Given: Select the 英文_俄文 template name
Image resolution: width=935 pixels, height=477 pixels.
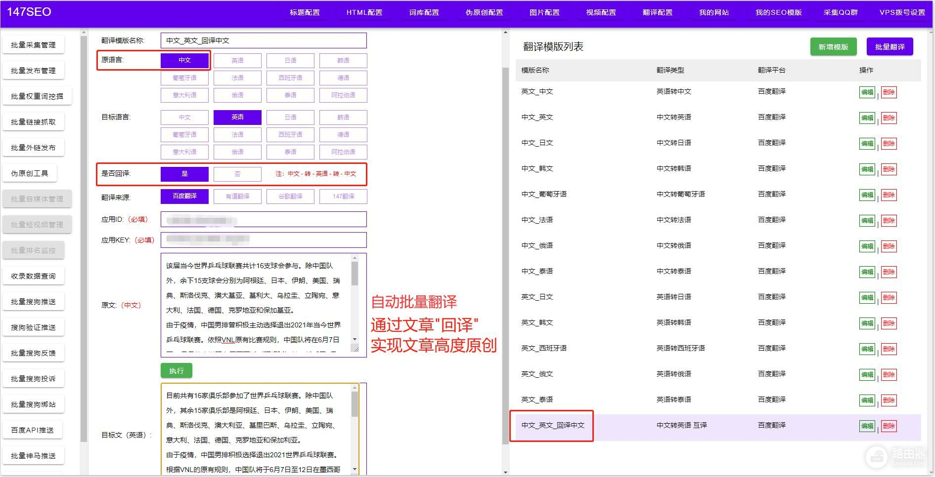Looking at the screenshot, I should click(x=537, y=374).
